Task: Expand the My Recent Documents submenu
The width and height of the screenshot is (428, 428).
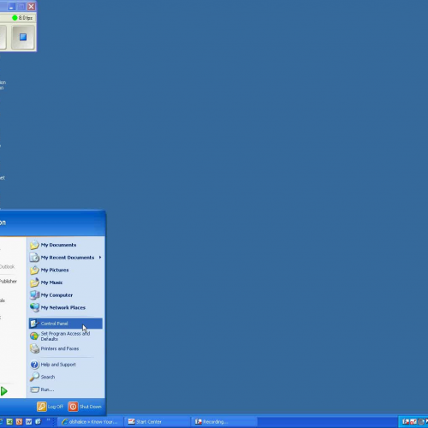Action: [66, 258]
